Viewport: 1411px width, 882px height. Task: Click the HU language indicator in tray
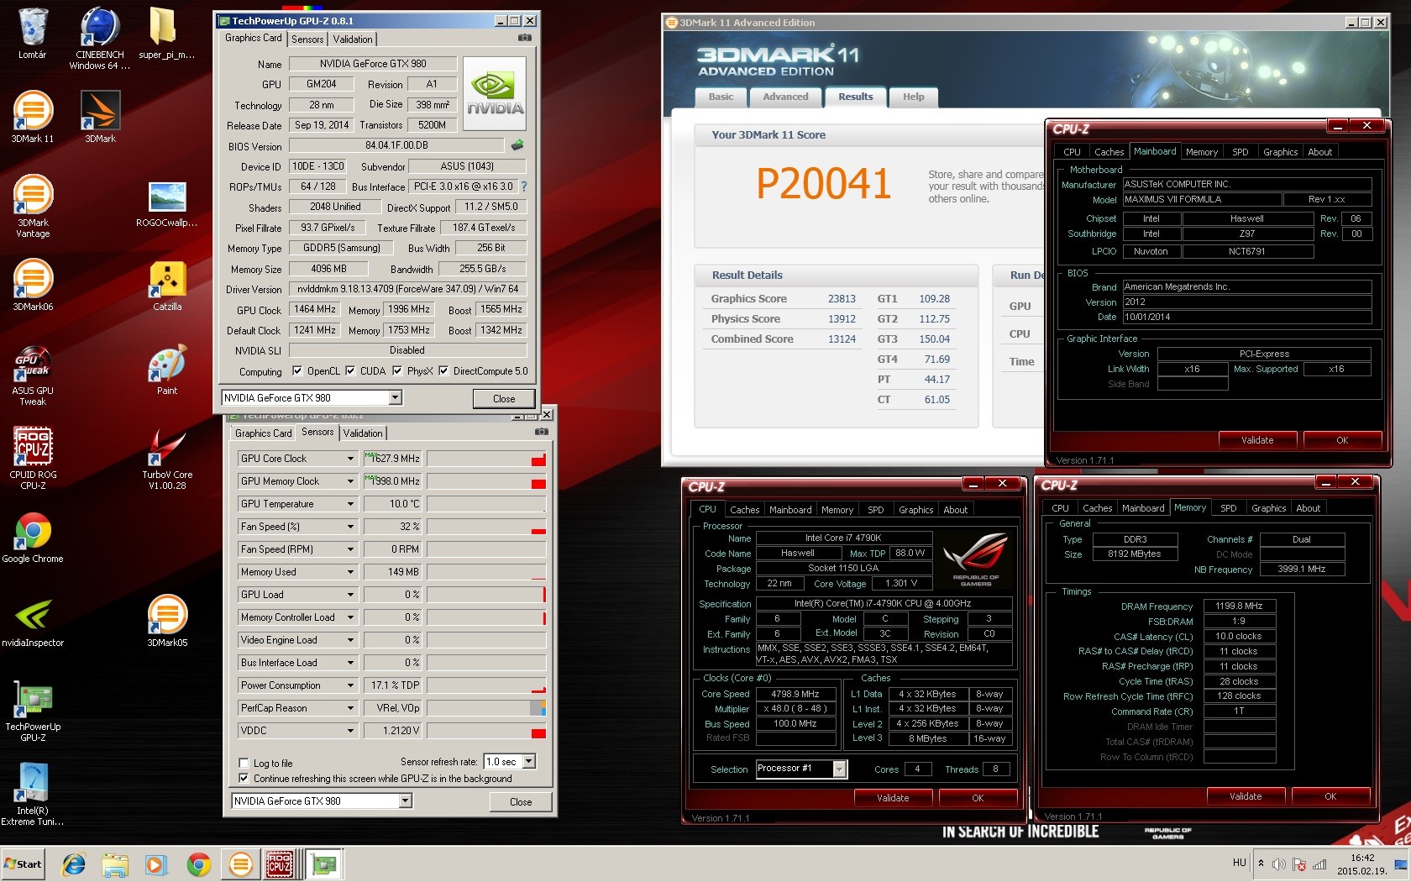click(x=1240, y=863)
